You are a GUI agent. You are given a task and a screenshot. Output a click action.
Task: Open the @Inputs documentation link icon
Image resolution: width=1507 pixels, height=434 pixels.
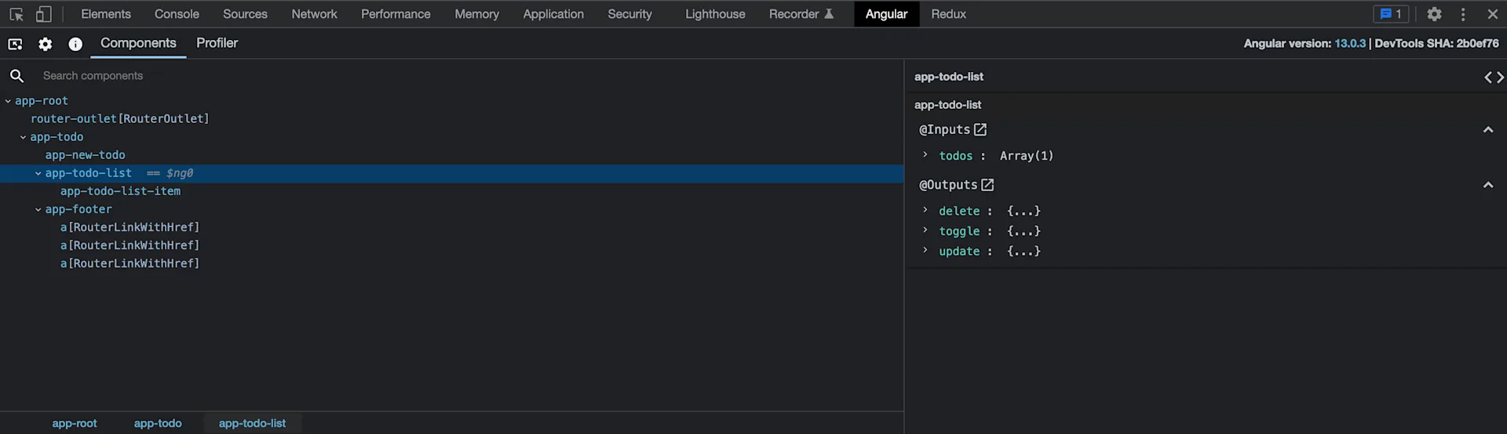pos(980,129)
